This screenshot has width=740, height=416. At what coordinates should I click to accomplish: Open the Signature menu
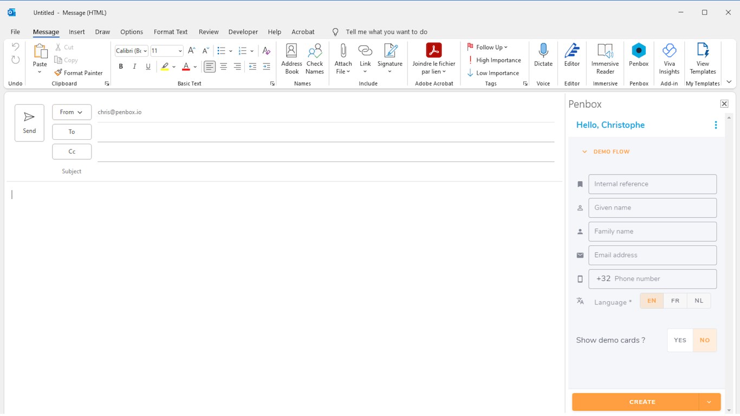pos(390,59)
